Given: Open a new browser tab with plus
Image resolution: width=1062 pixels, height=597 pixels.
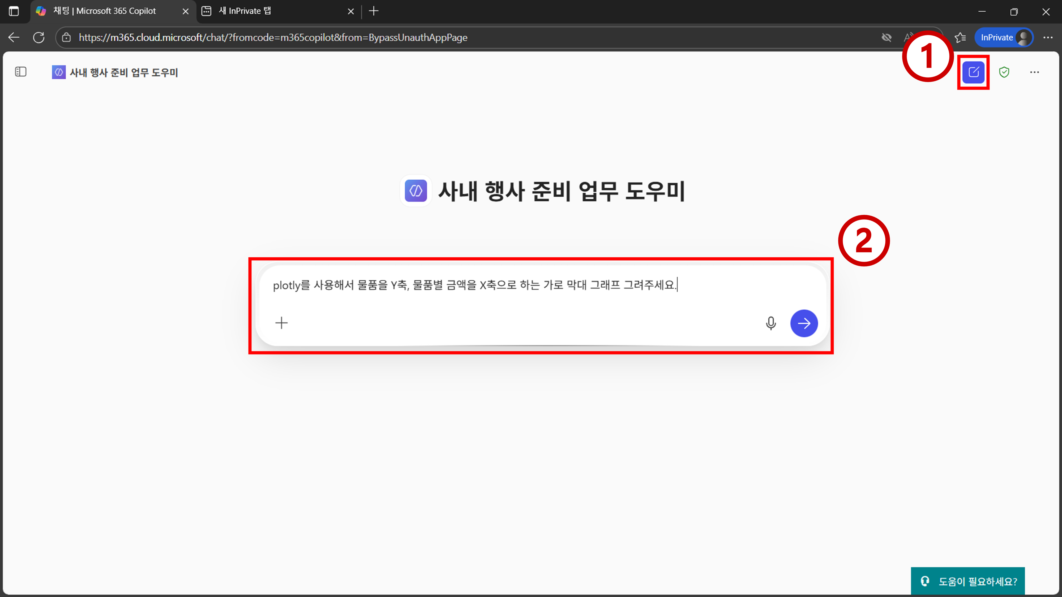Looking at the screenshot, I should (x=374, y=11).
